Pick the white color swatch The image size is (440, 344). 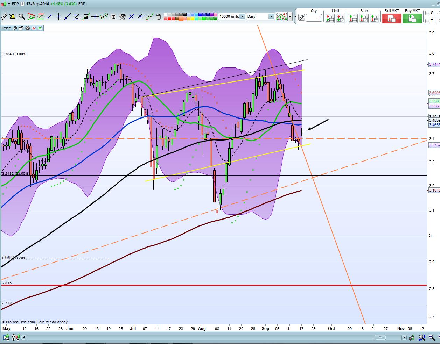[165, 14]
